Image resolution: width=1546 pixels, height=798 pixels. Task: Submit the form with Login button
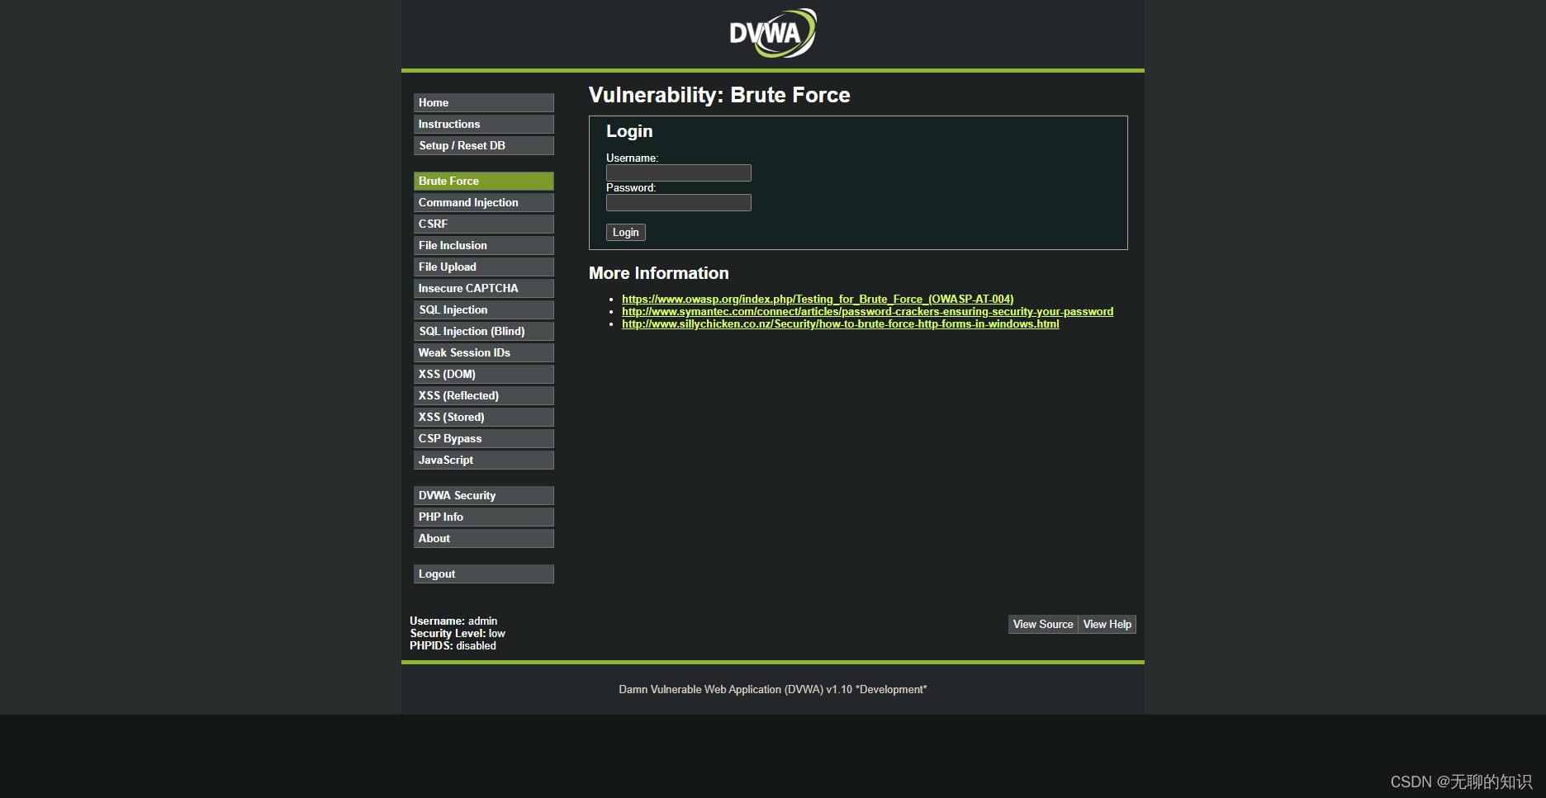626,232
